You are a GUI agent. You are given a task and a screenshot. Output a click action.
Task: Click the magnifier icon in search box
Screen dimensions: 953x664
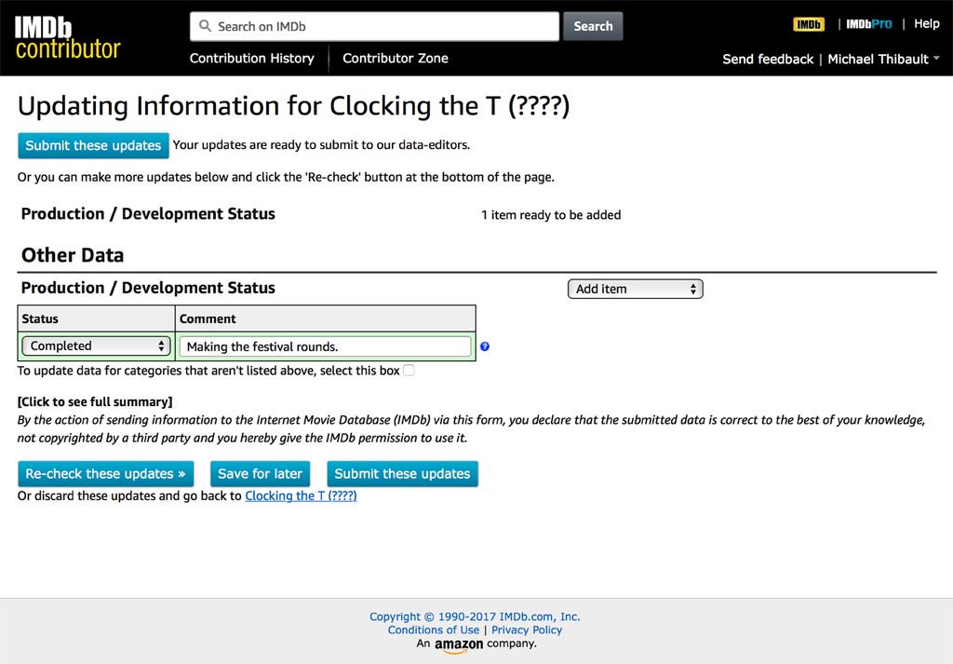[x=206, y=26]
